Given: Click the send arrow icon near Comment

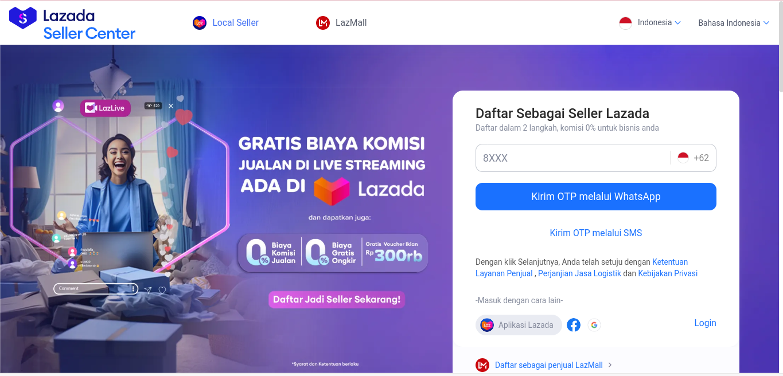Looking at the screenshot, I should [x=148, y=290].
